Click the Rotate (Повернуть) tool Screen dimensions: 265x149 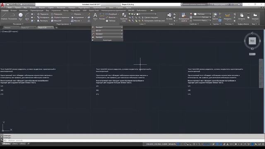click(x=57, y=14)
